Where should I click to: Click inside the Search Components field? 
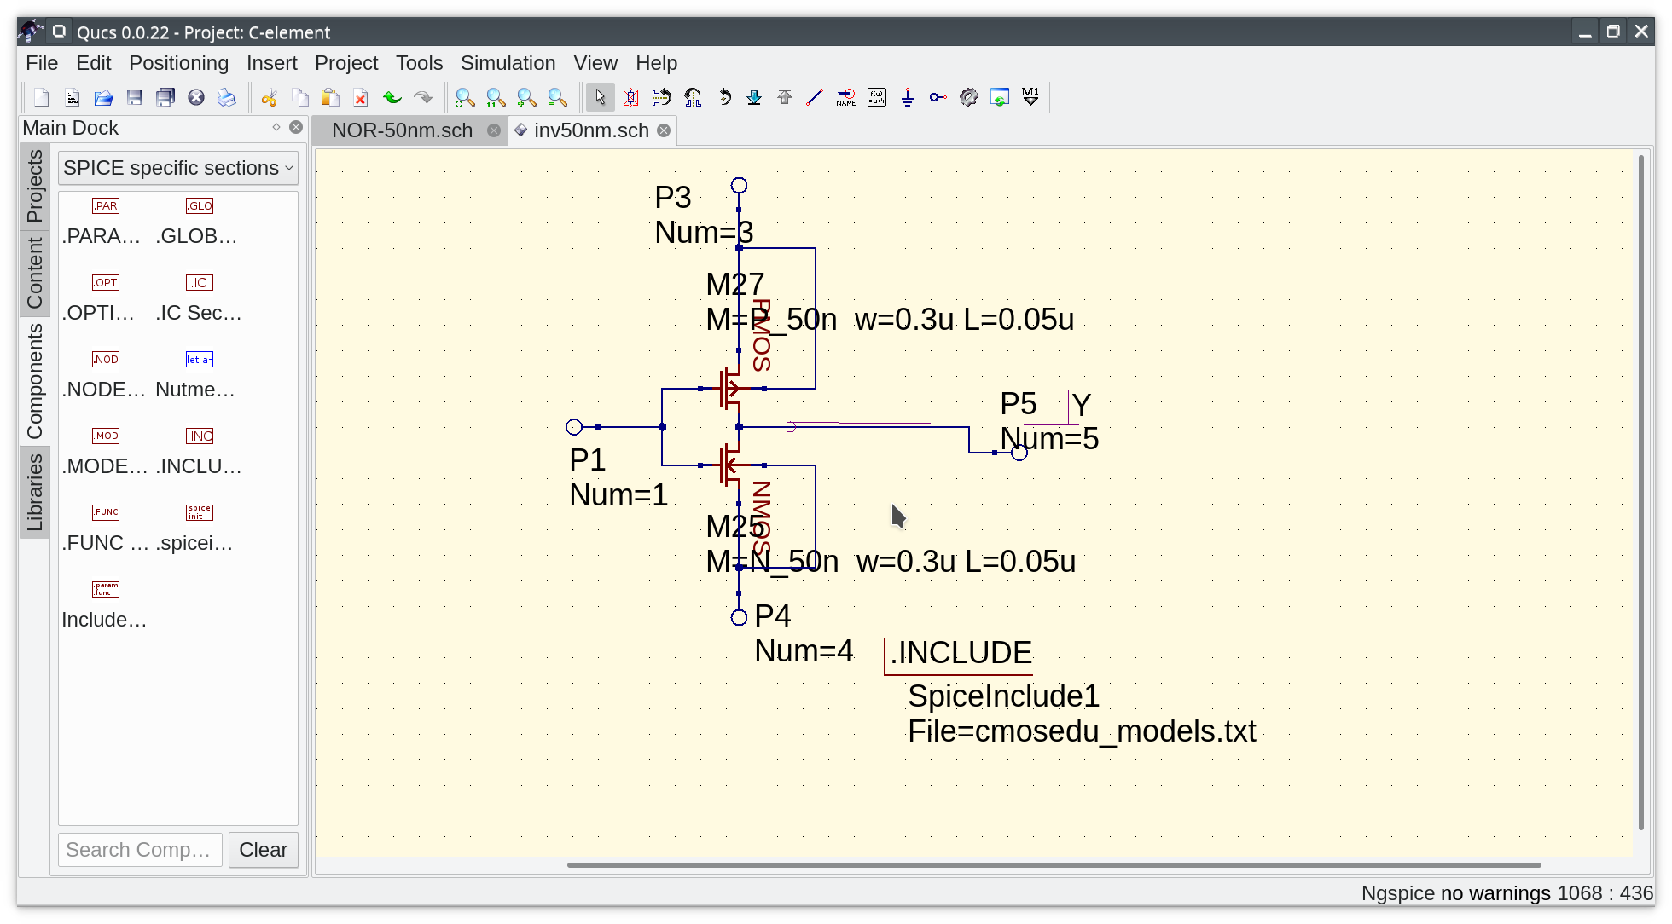(139, 849)
